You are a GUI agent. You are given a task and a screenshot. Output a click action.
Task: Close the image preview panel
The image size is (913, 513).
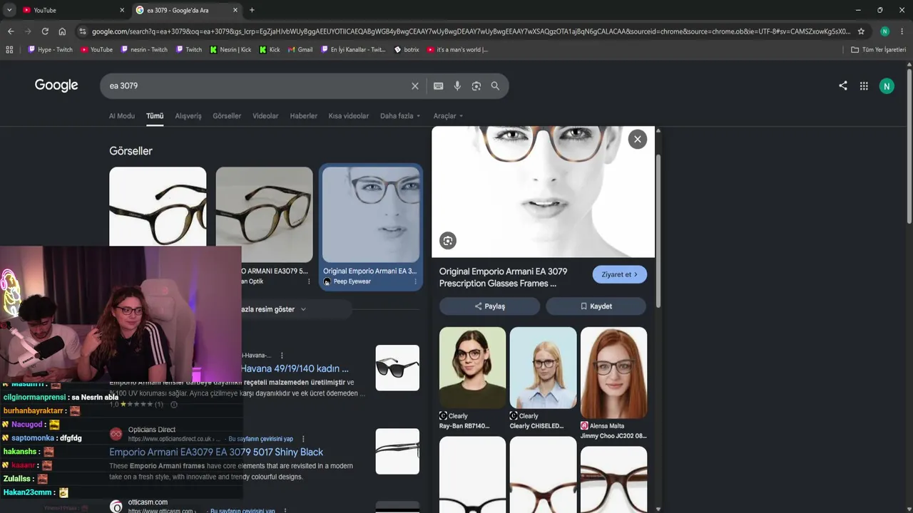click(x=638, y=139)
